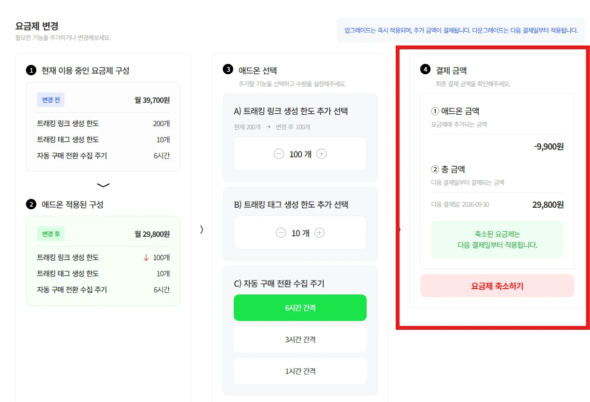
Task: Click the 변경 후 badge
Action: pyautogui.click(x=51, y=234)
